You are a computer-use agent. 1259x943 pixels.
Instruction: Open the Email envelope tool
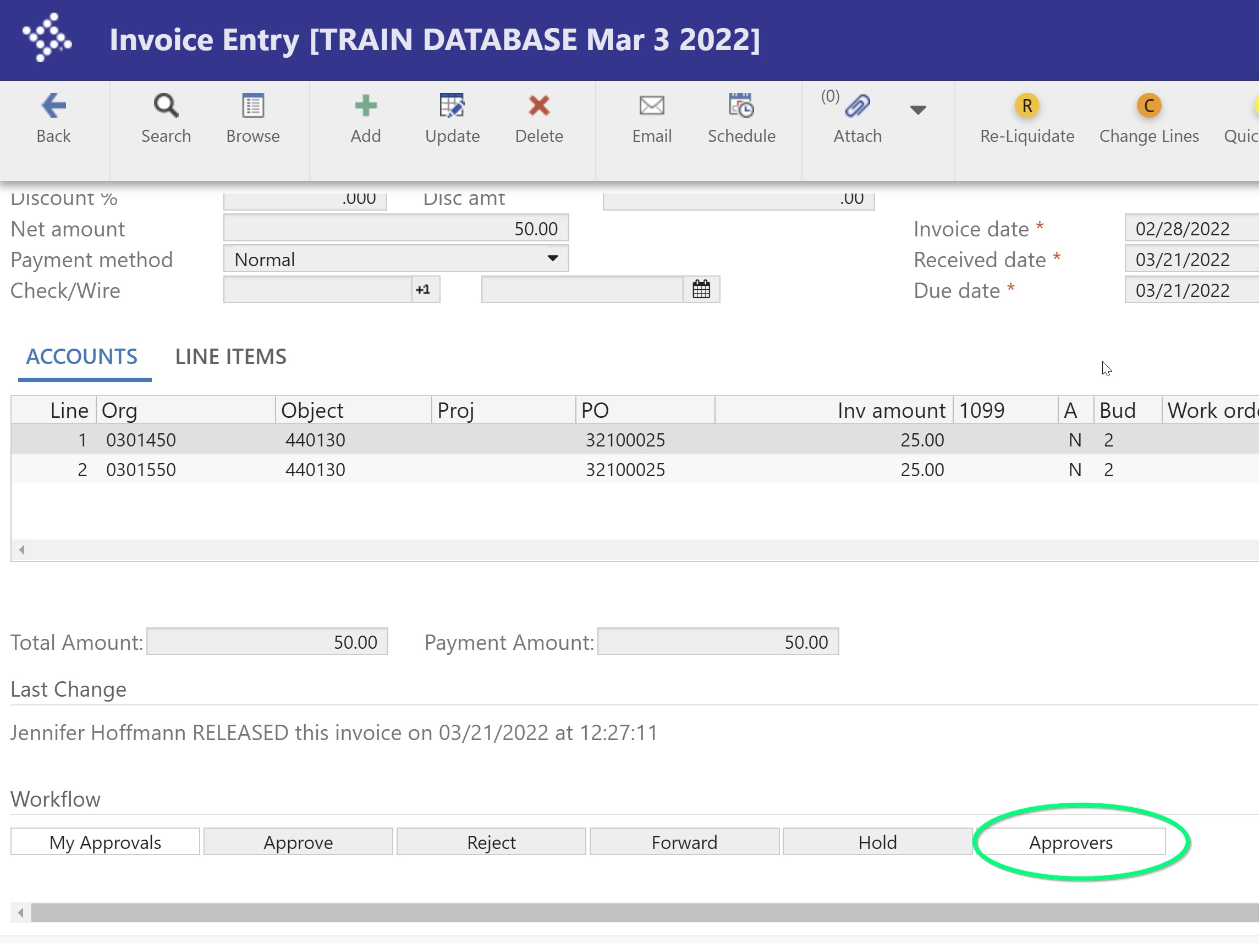pos(652,107)
